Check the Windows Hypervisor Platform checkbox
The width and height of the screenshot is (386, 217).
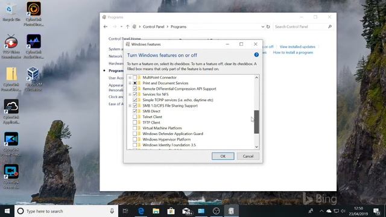[x=135, y=139]
